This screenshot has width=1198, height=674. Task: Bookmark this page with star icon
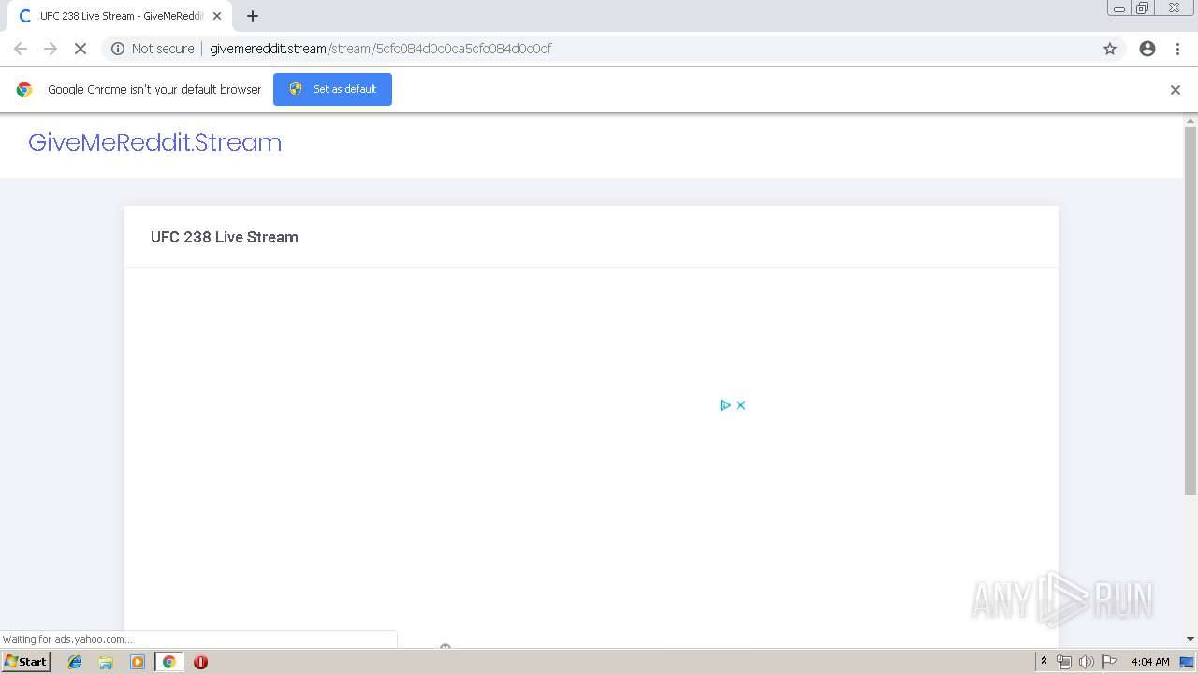click(x=1110, y=49)
